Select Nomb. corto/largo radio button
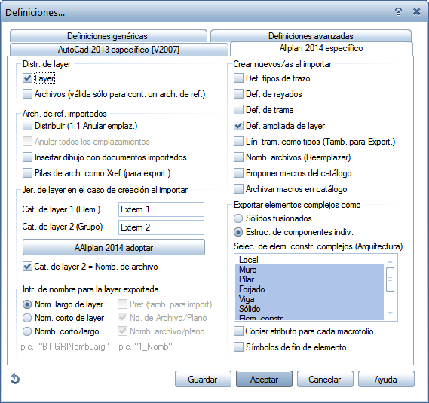429x403 pixels. (27, 331)
